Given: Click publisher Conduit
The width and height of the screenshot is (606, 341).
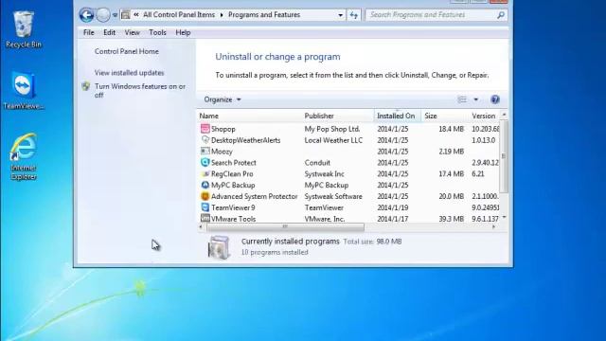Looking at the screenshot, I should 317,163.
